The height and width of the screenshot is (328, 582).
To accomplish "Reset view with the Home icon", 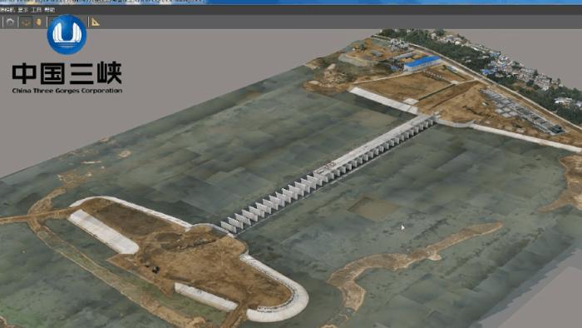I will point(10,22).
